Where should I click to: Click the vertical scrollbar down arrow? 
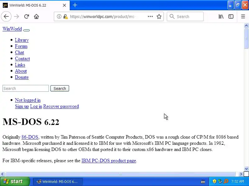click(246, 169)
